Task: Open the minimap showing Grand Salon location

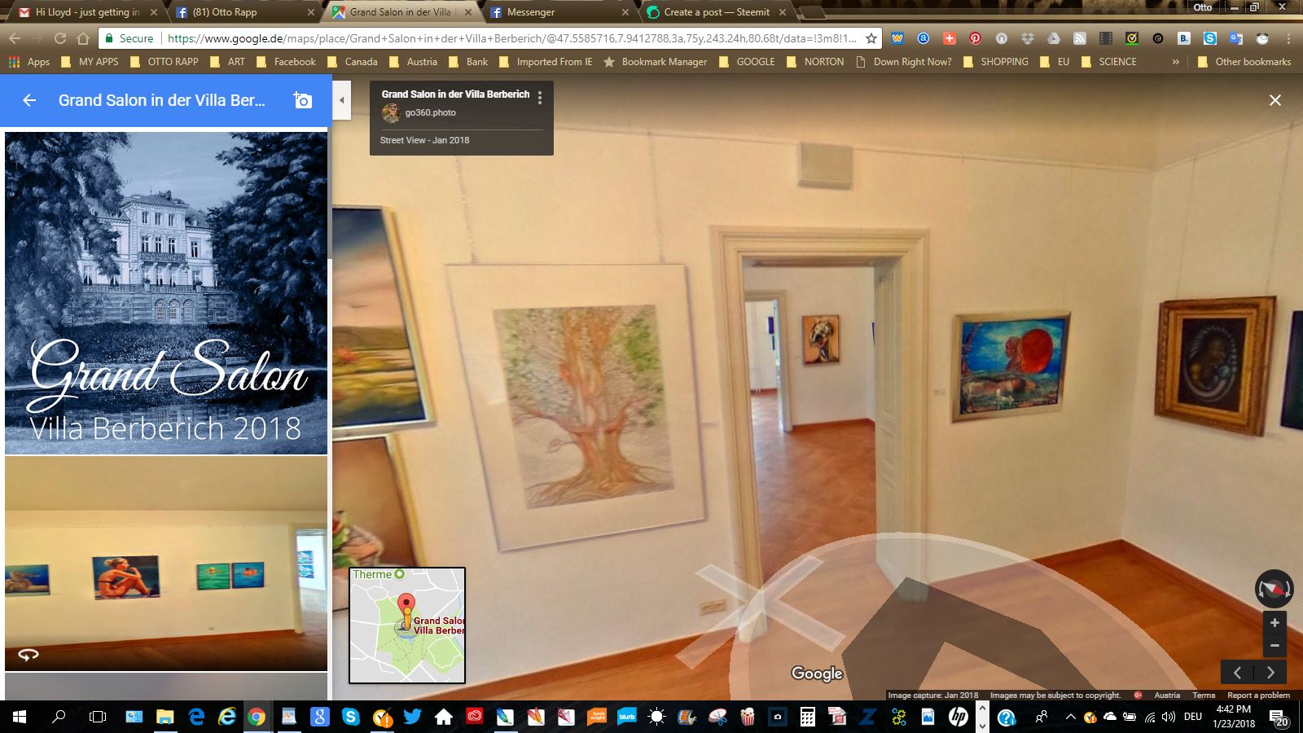Action: pos(407,625)
